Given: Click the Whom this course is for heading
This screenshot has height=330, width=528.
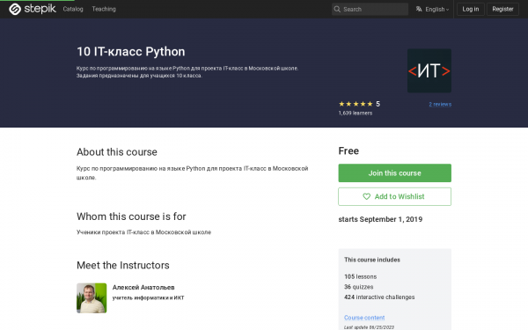Looking at the screenshot, I should (131, 216).
